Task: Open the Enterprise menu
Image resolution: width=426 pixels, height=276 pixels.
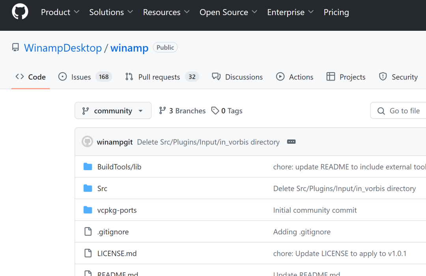Action: pos(290,12)
